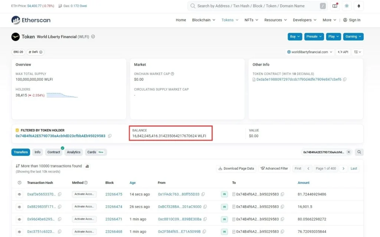Screen dimensions: 380x237
Task: Switch to the Analytics tab
Action: pos(74,152)
